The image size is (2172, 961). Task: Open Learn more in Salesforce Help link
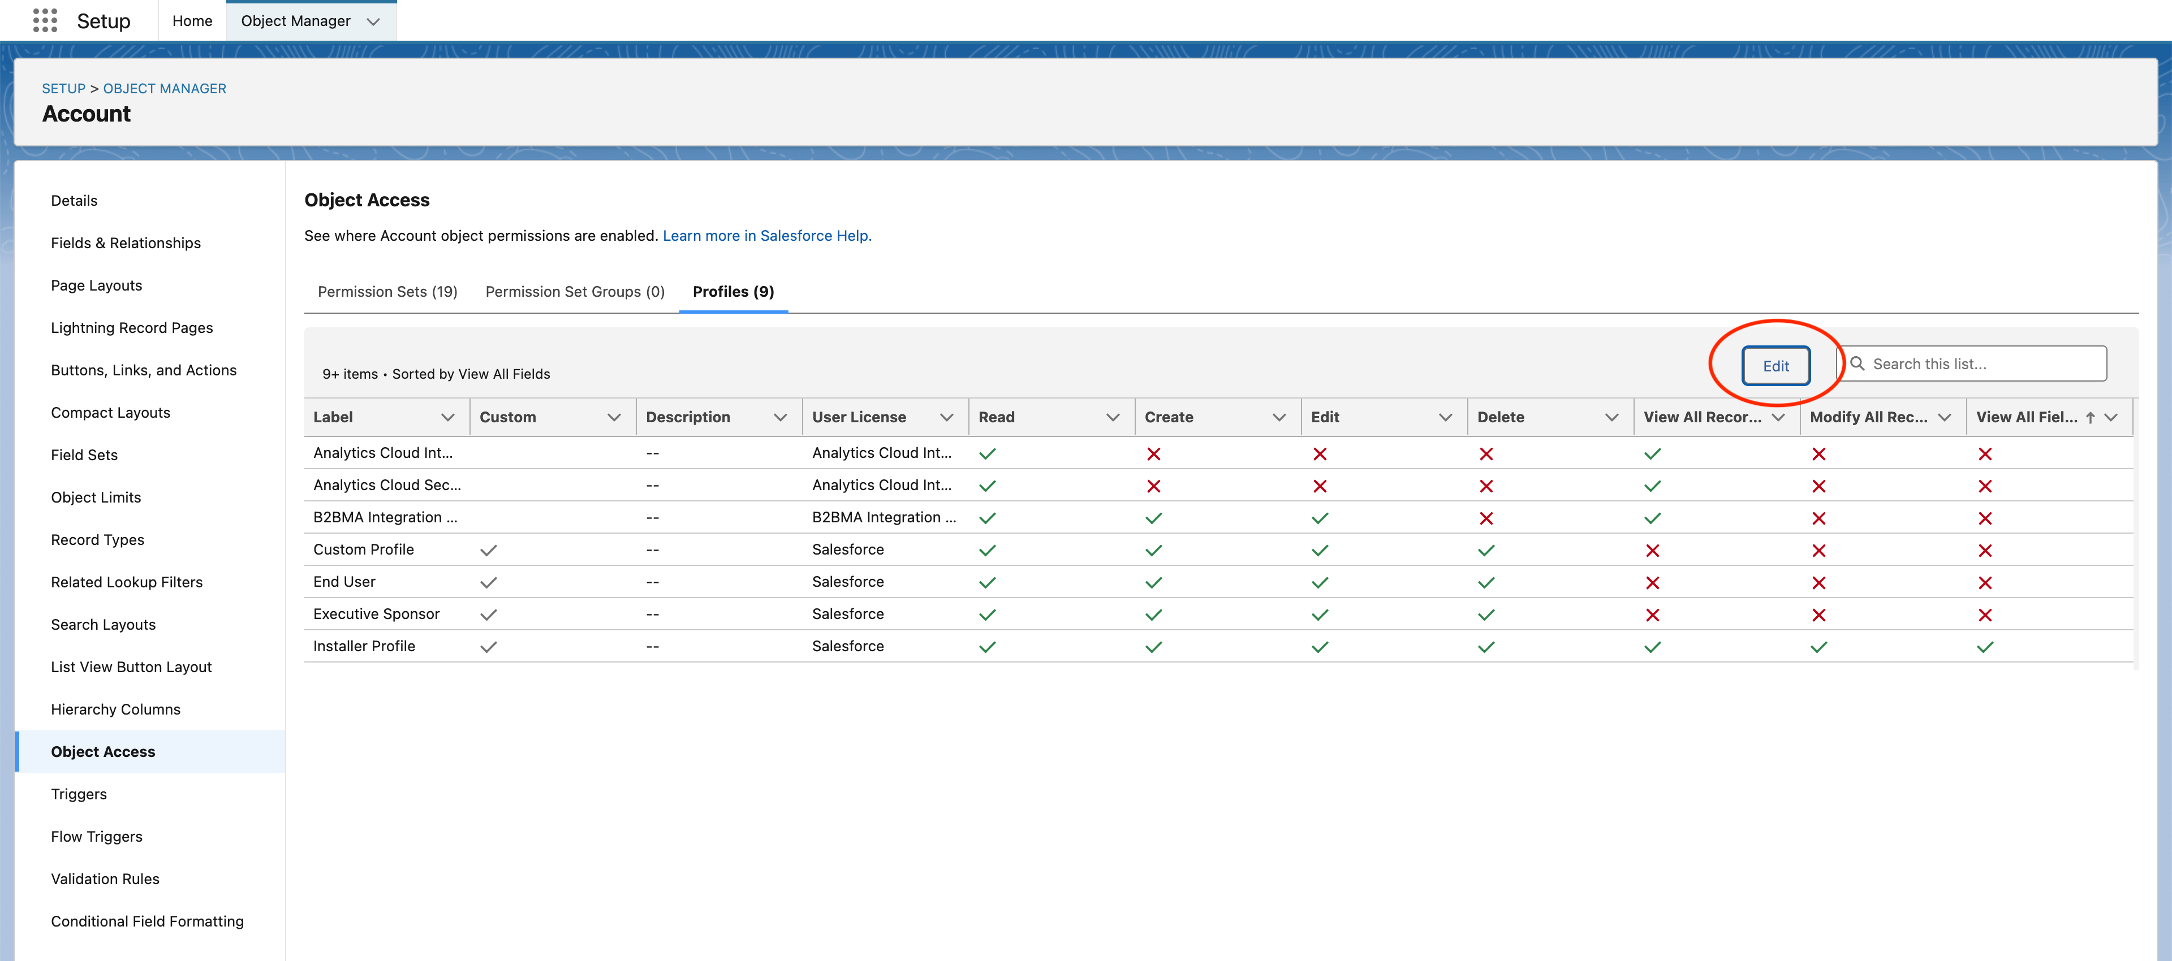766,235
